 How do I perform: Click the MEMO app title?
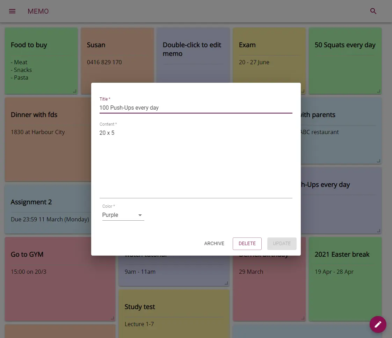pos(38,11)
